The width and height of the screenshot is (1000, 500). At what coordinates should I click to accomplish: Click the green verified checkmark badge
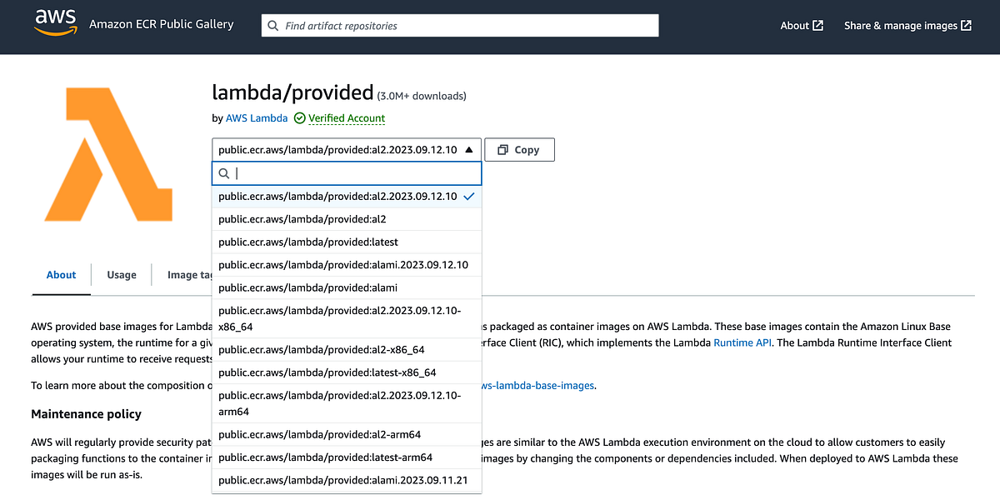(299, 117)
